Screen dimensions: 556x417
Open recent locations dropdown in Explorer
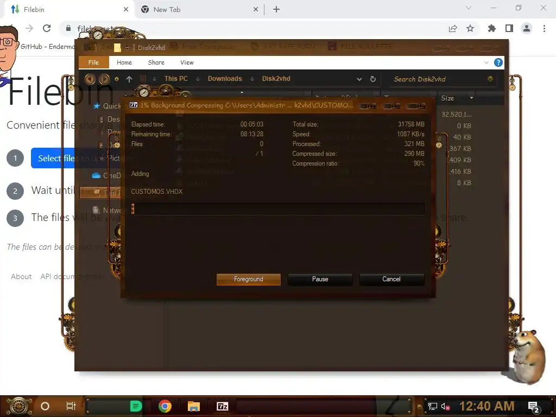pyautogui.click(x=116, y=79)
